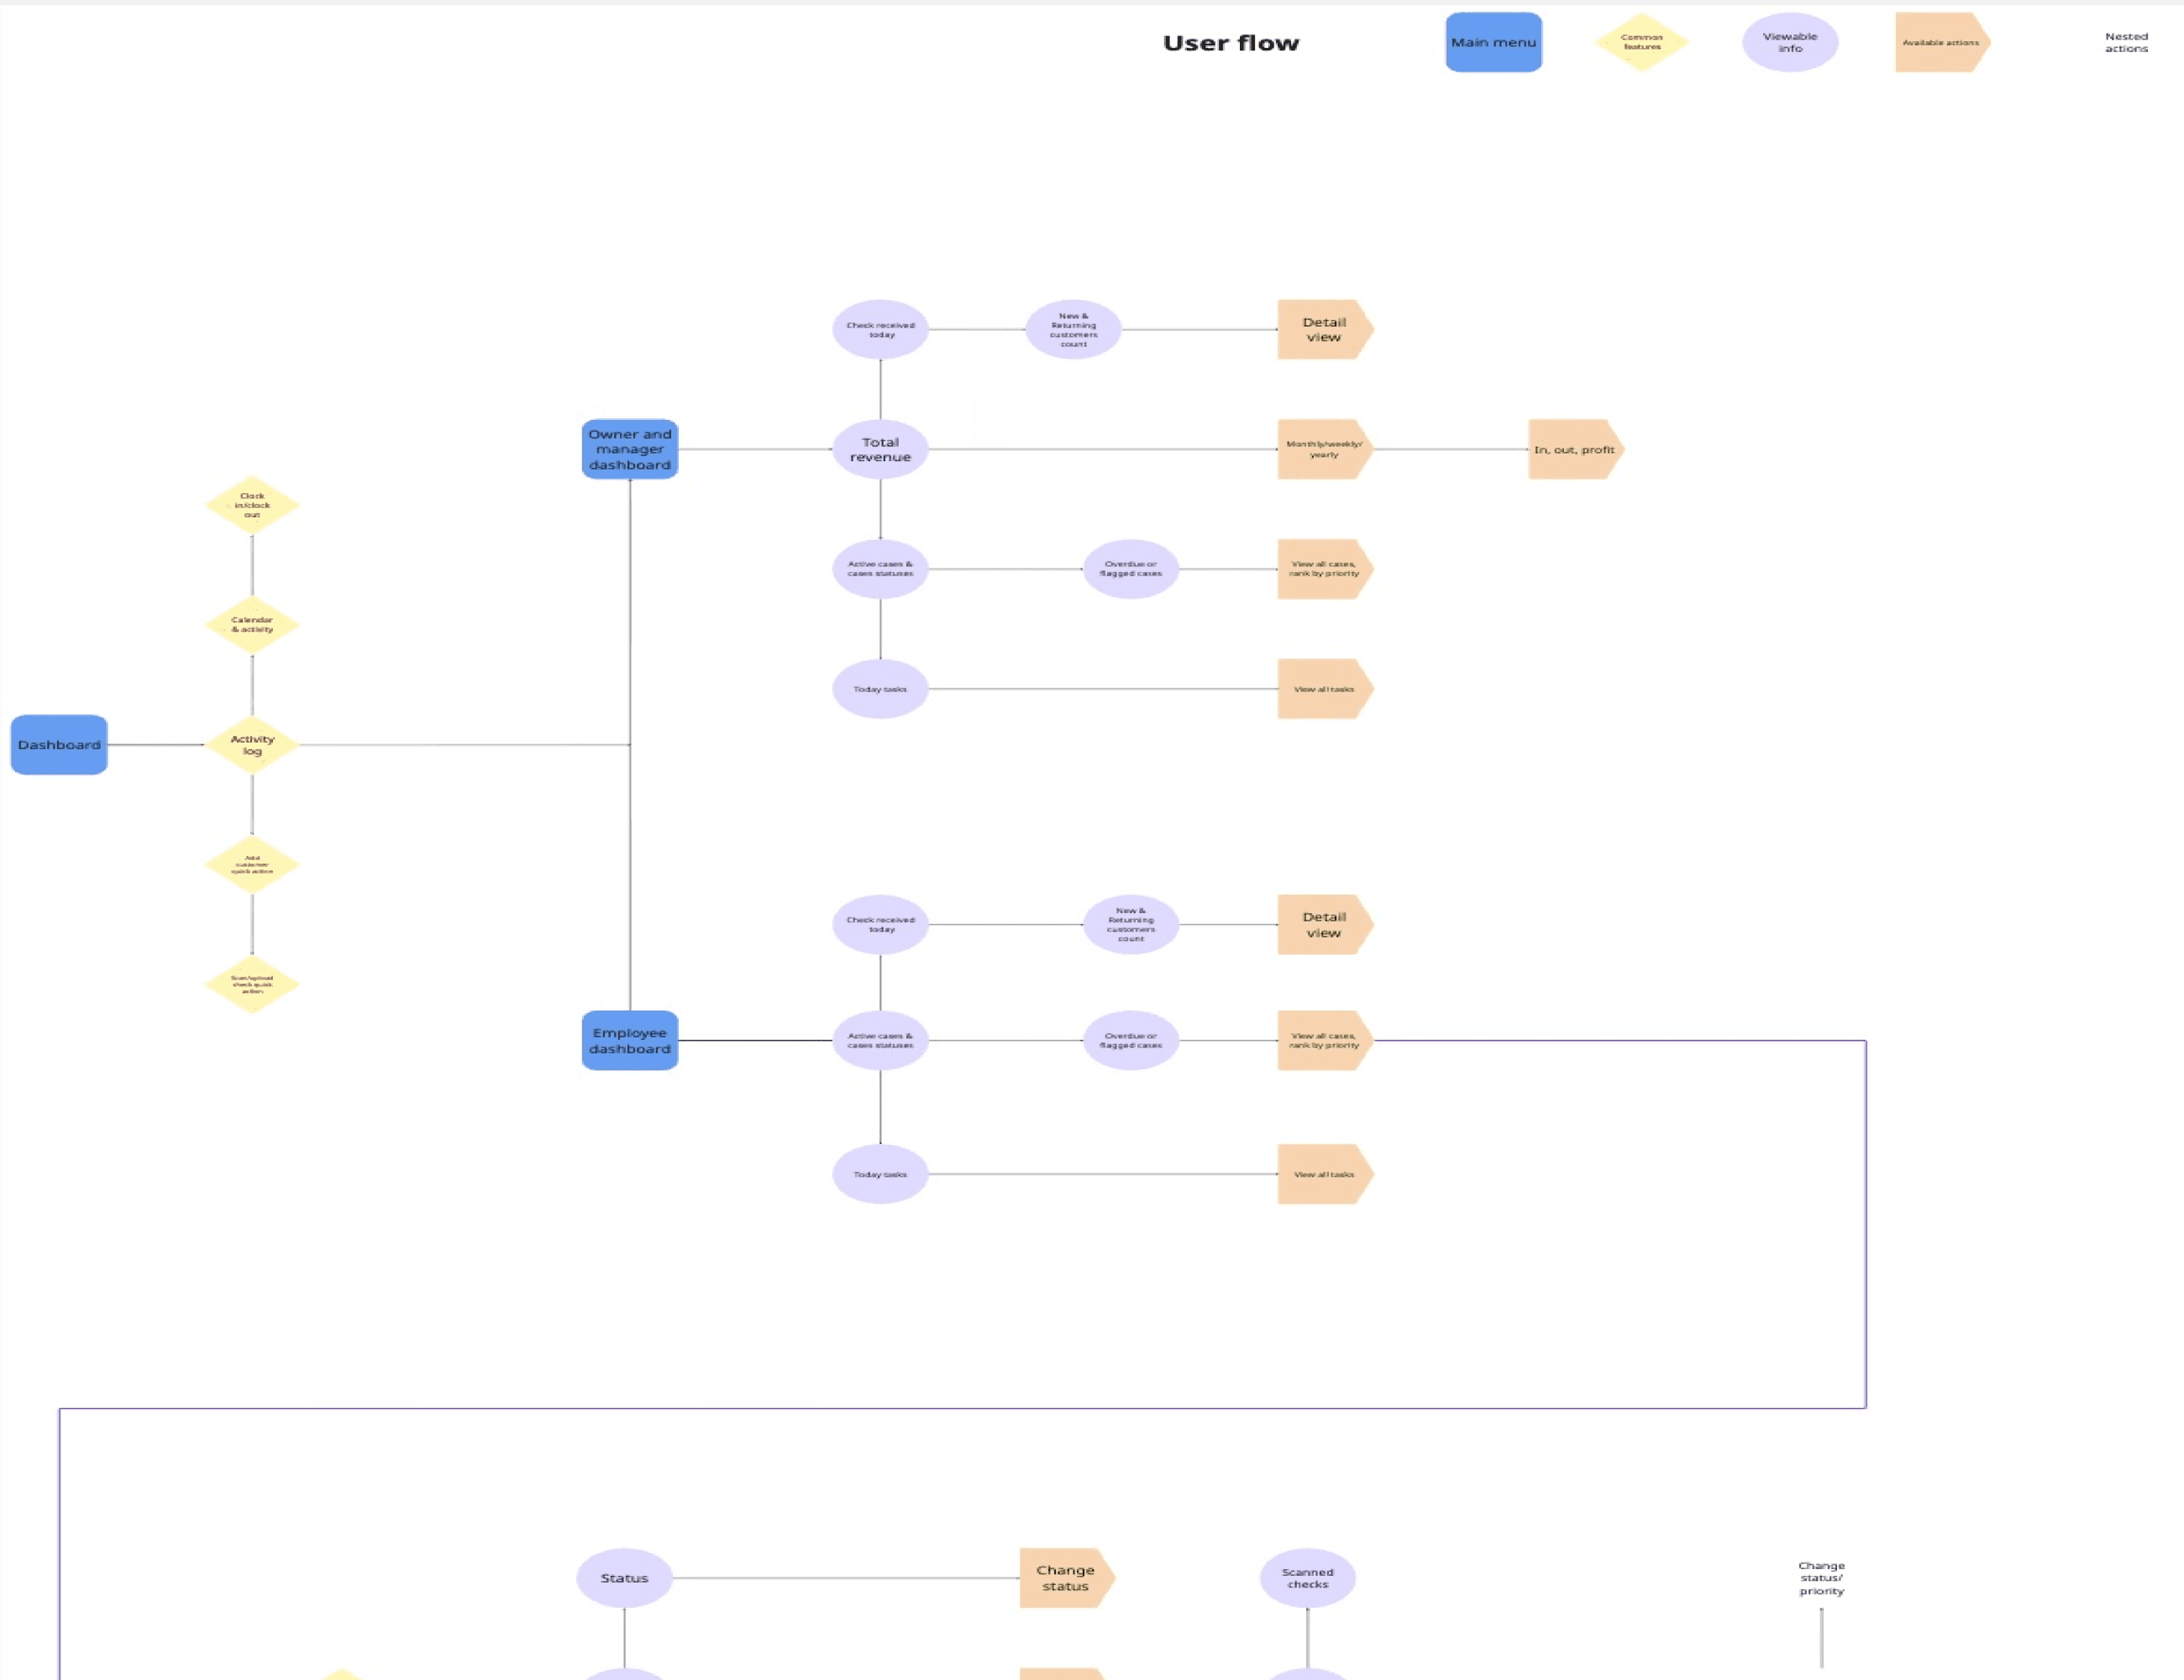Click the Scan/upload check quick action diamond

click(x=252, y=985)
